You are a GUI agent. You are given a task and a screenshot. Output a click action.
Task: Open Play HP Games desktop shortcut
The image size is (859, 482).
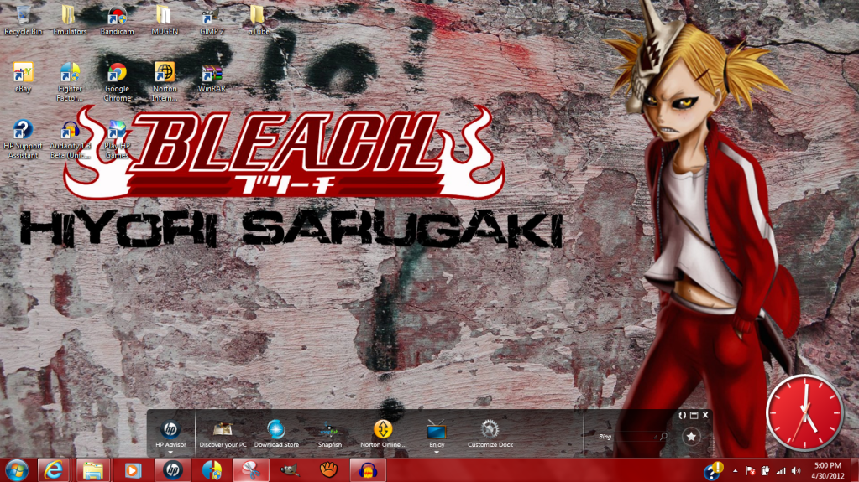117,139
